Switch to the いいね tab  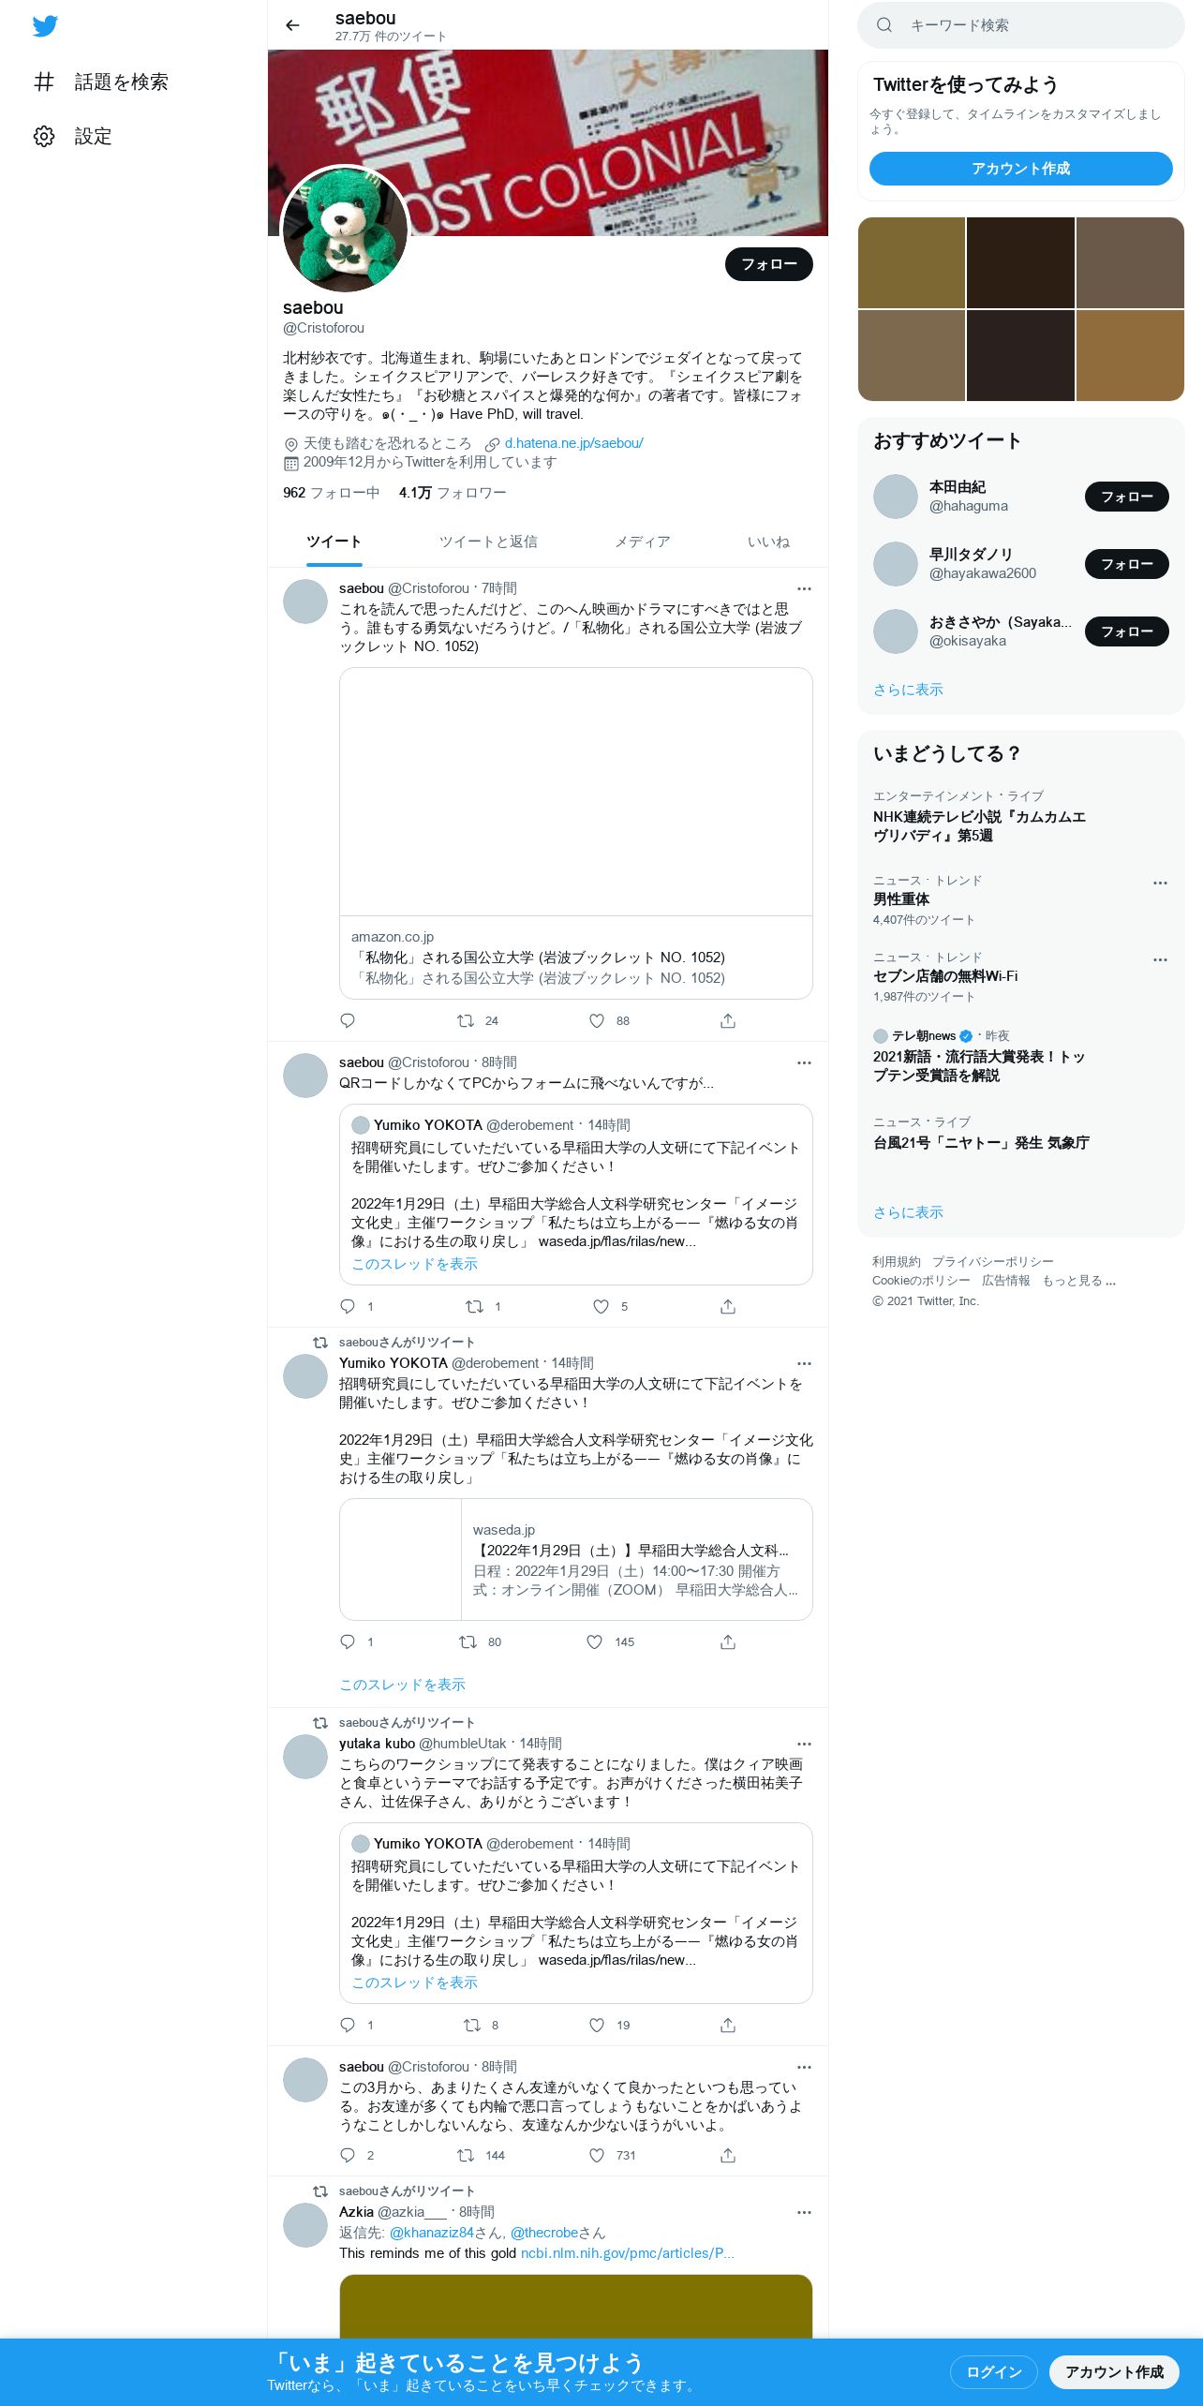pos(768,542)
